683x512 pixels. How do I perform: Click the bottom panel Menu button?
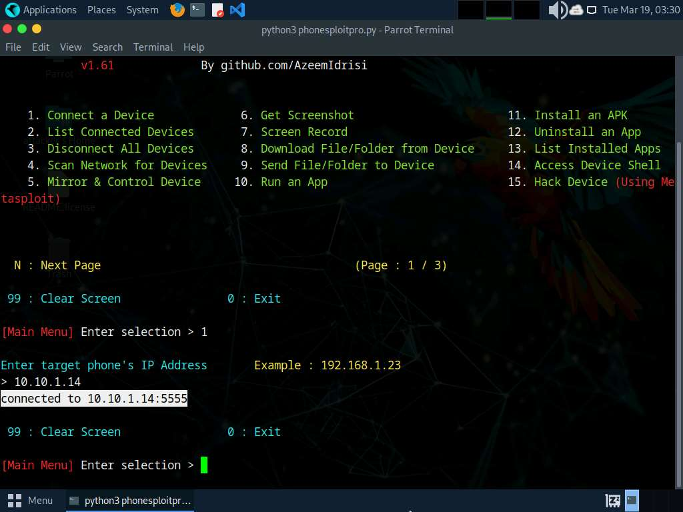(31, 500)
